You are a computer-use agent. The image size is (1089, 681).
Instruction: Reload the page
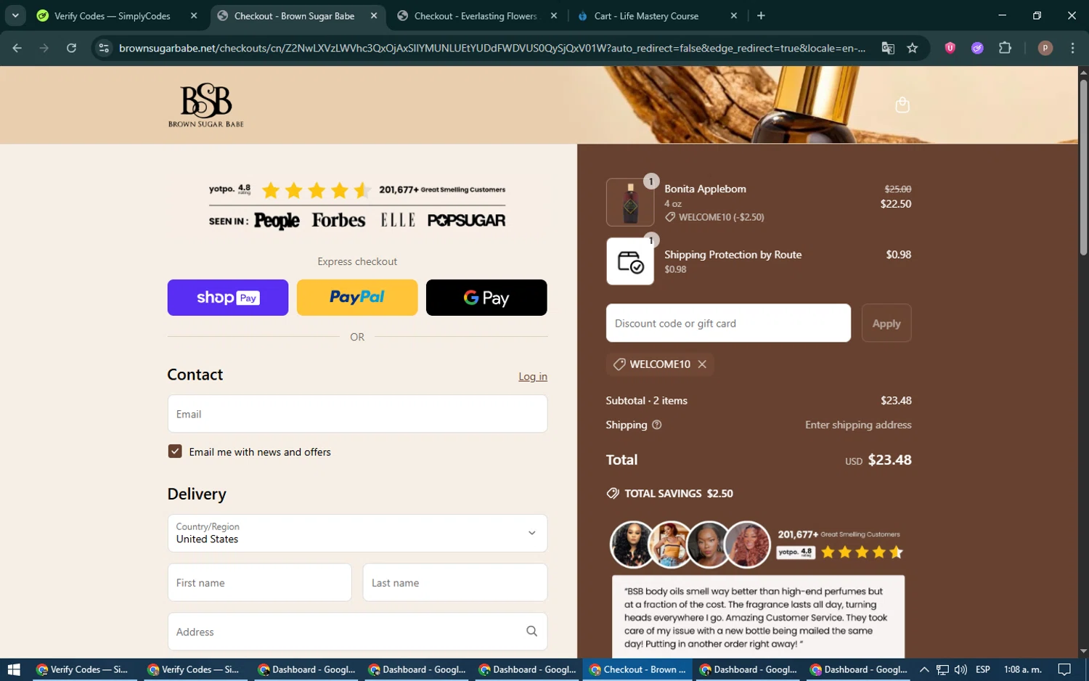[x=71, y=48]
